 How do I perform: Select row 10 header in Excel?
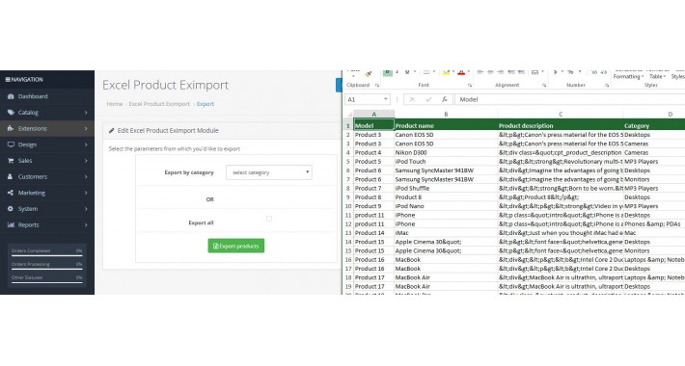pyautogui.click(x=348, y=206)
